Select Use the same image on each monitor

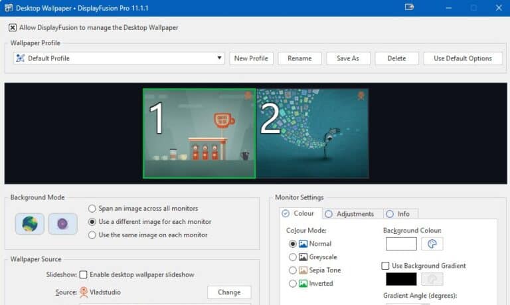click(x=92, y=235)
